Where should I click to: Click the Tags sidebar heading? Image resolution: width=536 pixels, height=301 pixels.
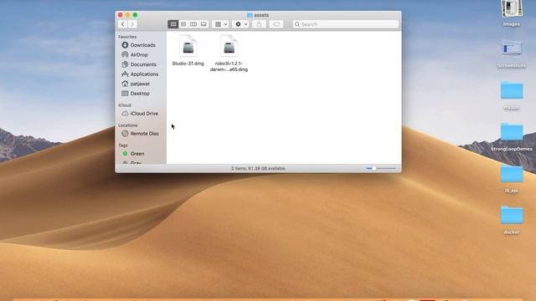(x=123, y=145)
